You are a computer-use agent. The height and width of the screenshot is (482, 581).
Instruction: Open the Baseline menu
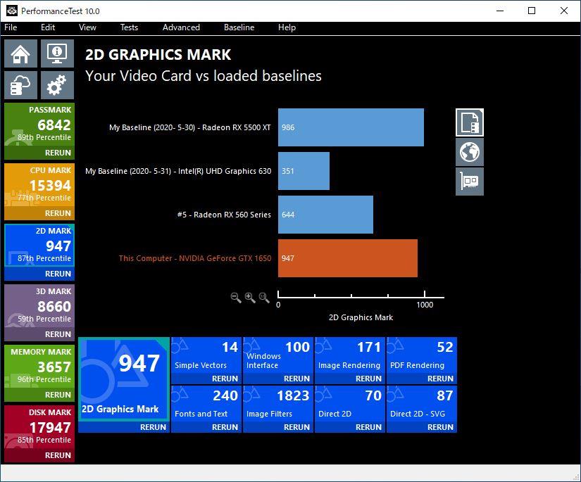point(239,27)
